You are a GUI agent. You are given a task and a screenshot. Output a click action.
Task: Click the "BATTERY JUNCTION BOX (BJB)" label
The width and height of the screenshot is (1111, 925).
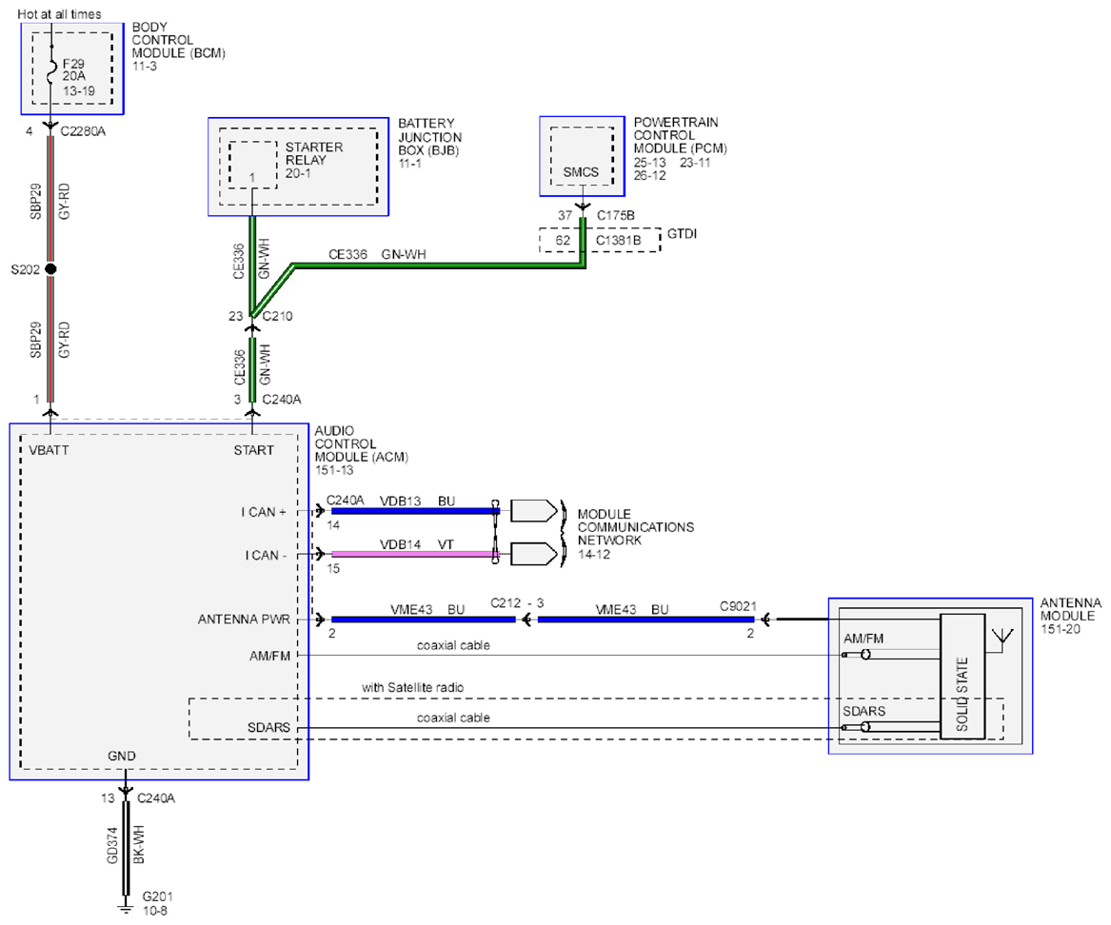click(x=429, y=137)
